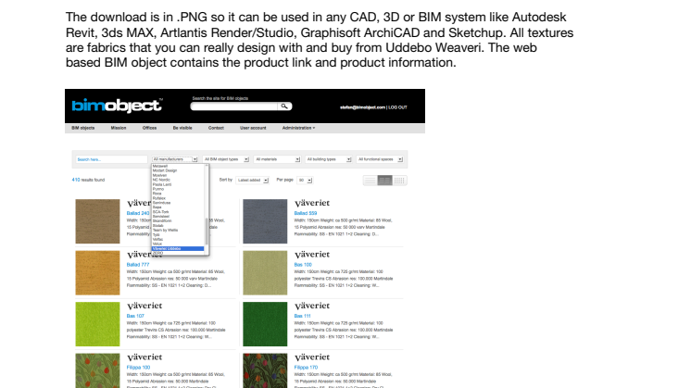Open the Bas 107 product link
The image size is (691, 388).
(x=135, y=316)
